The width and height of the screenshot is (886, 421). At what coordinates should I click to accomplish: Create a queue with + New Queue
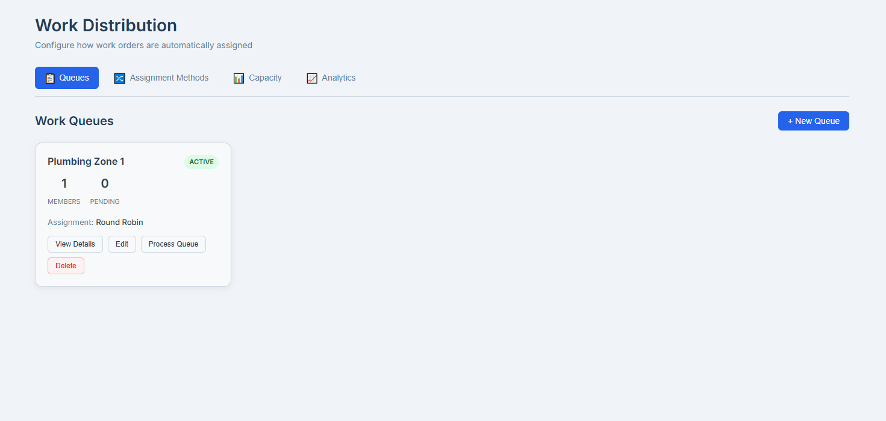click(x=813, y=121)
